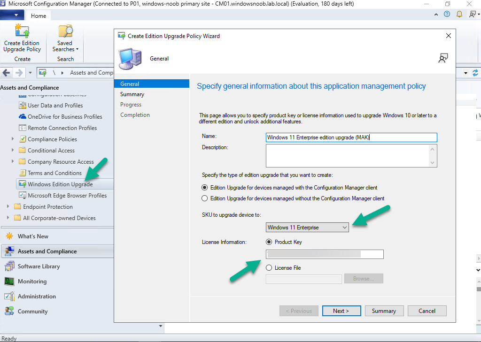Screen dimensions: 481x342
Task: Click the Monitoring workspace icon
Action: click(x=9, y=281)
